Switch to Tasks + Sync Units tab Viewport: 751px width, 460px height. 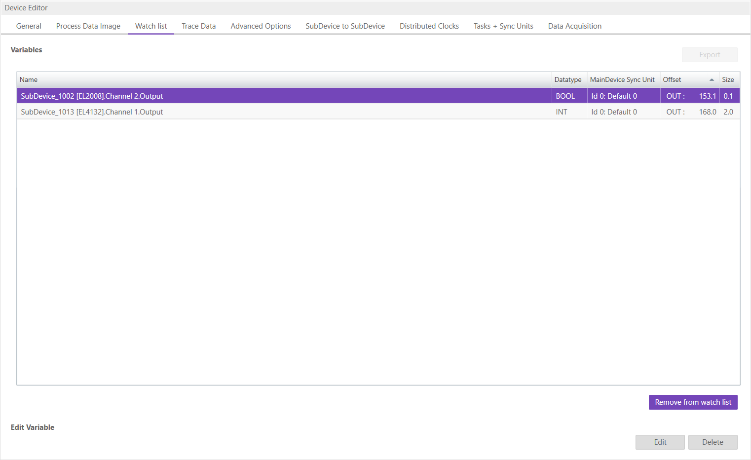[x=503, y=26]
